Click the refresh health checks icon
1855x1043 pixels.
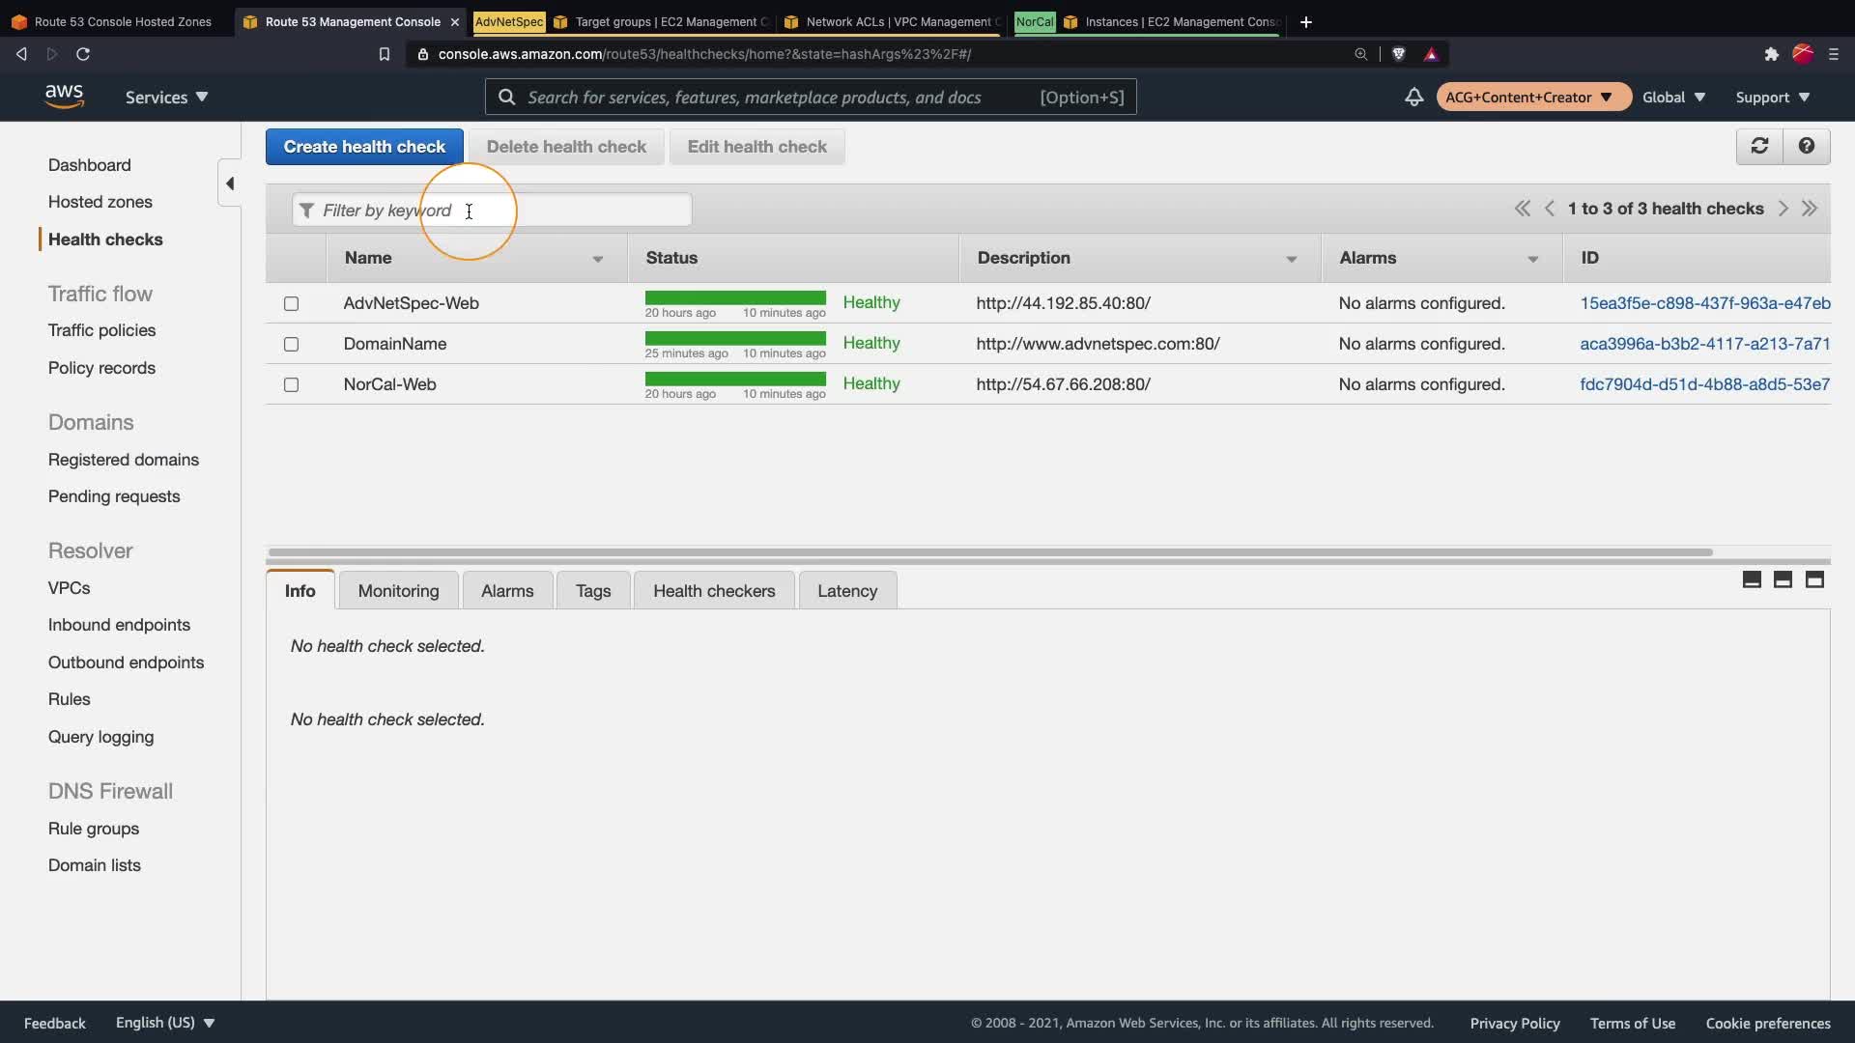click(x=1759, y=146)
